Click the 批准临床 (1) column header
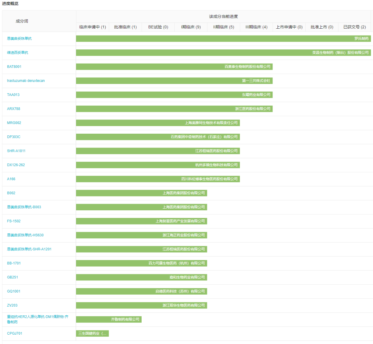The image size is (373, 344). 125,27
